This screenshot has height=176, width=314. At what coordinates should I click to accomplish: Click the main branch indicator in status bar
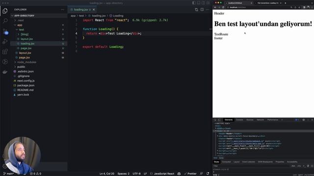(8, 174)
